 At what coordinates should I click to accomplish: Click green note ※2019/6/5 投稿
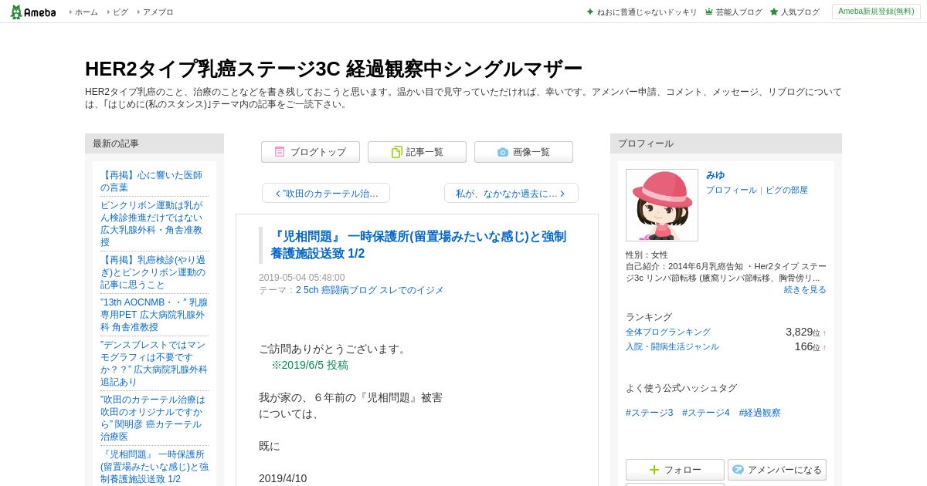310,365
